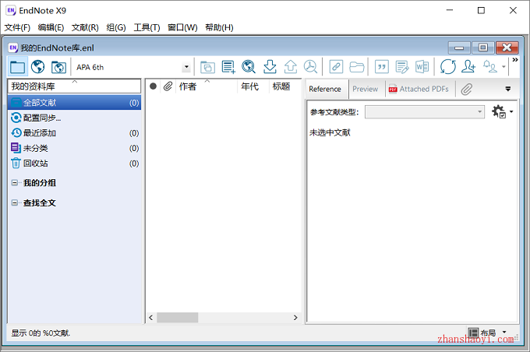The height and width of the screenshot is (352, 530).
Task: Collapse the 我的分组 group set
Action: (x=15, y=183)
